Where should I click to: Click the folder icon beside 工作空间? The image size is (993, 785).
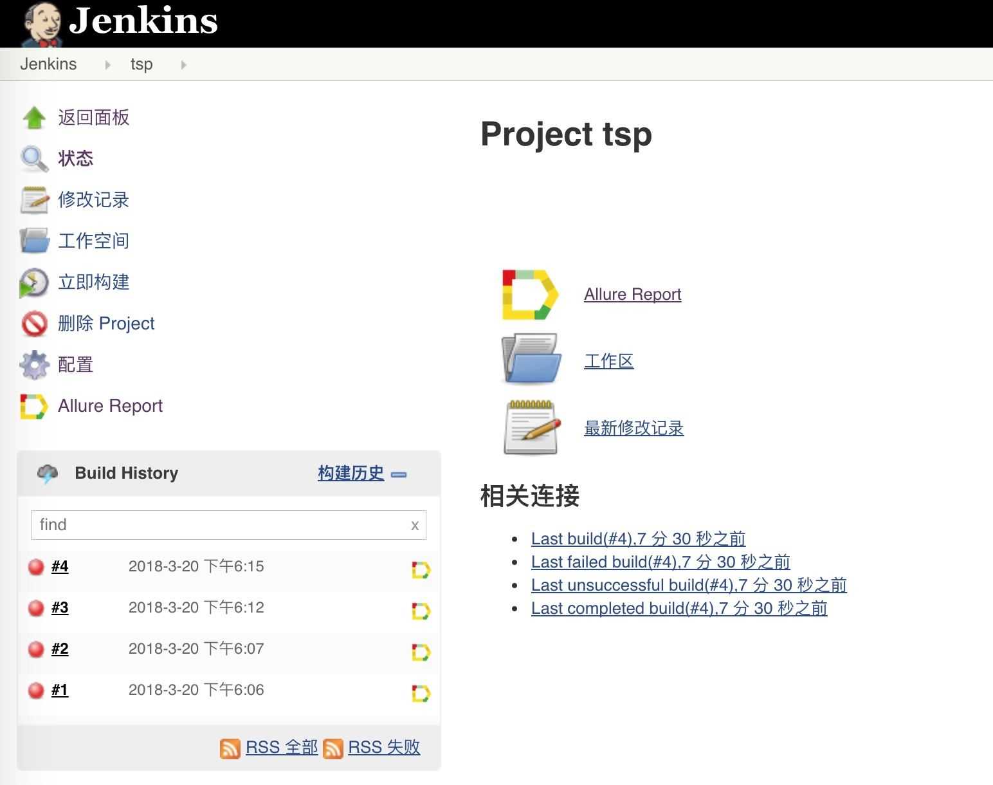click(x=34, y=241)
